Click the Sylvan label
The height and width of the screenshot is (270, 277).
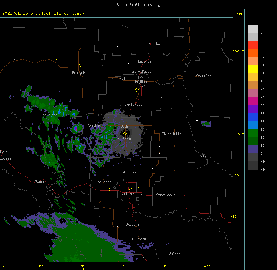point(125,79)
